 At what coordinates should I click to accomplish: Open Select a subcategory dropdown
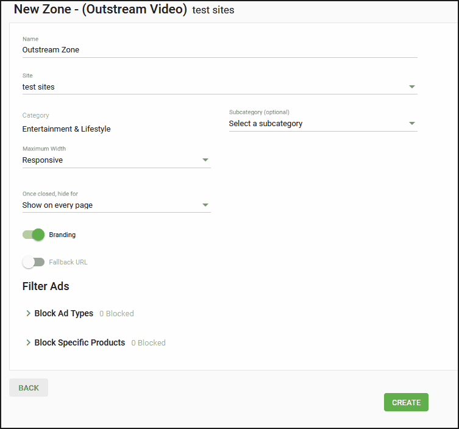coord(323,124)
